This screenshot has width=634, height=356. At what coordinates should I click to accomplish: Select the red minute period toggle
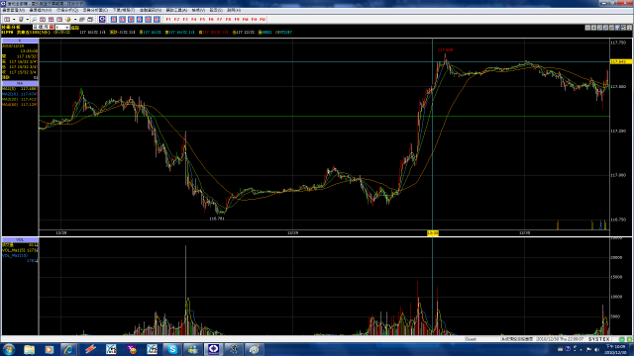point(52,27)
